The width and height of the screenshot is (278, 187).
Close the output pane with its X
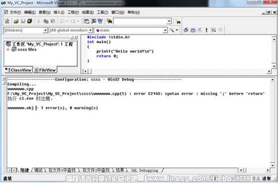[4, 79]
